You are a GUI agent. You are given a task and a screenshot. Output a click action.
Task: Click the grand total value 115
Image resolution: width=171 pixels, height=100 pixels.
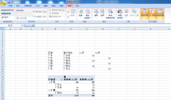(x=76, y=96)
